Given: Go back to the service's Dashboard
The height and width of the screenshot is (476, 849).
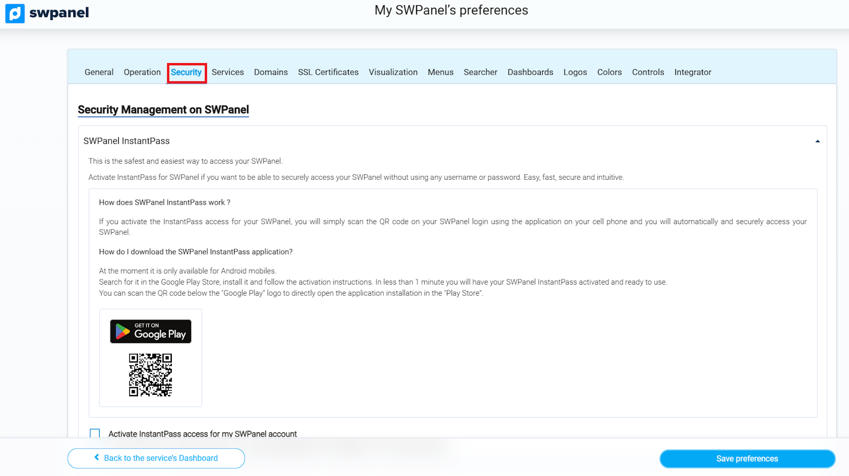Looking at the screenshot, I should (x=156, y=458).
